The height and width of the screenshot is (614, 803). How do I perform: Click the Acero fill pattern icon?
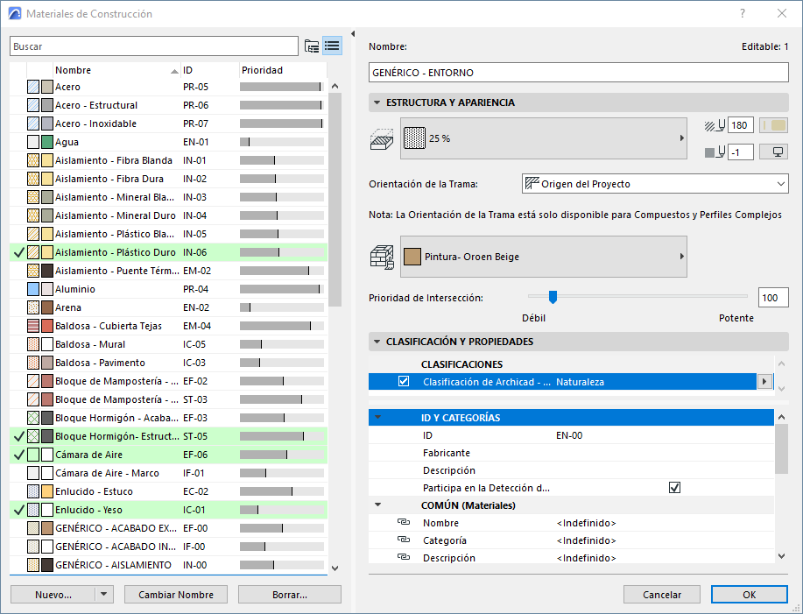pos(33,87)
